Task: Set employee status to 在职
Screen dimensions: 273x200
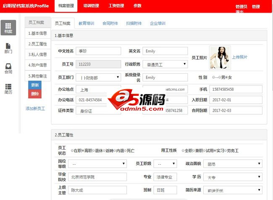Action: 72,150
